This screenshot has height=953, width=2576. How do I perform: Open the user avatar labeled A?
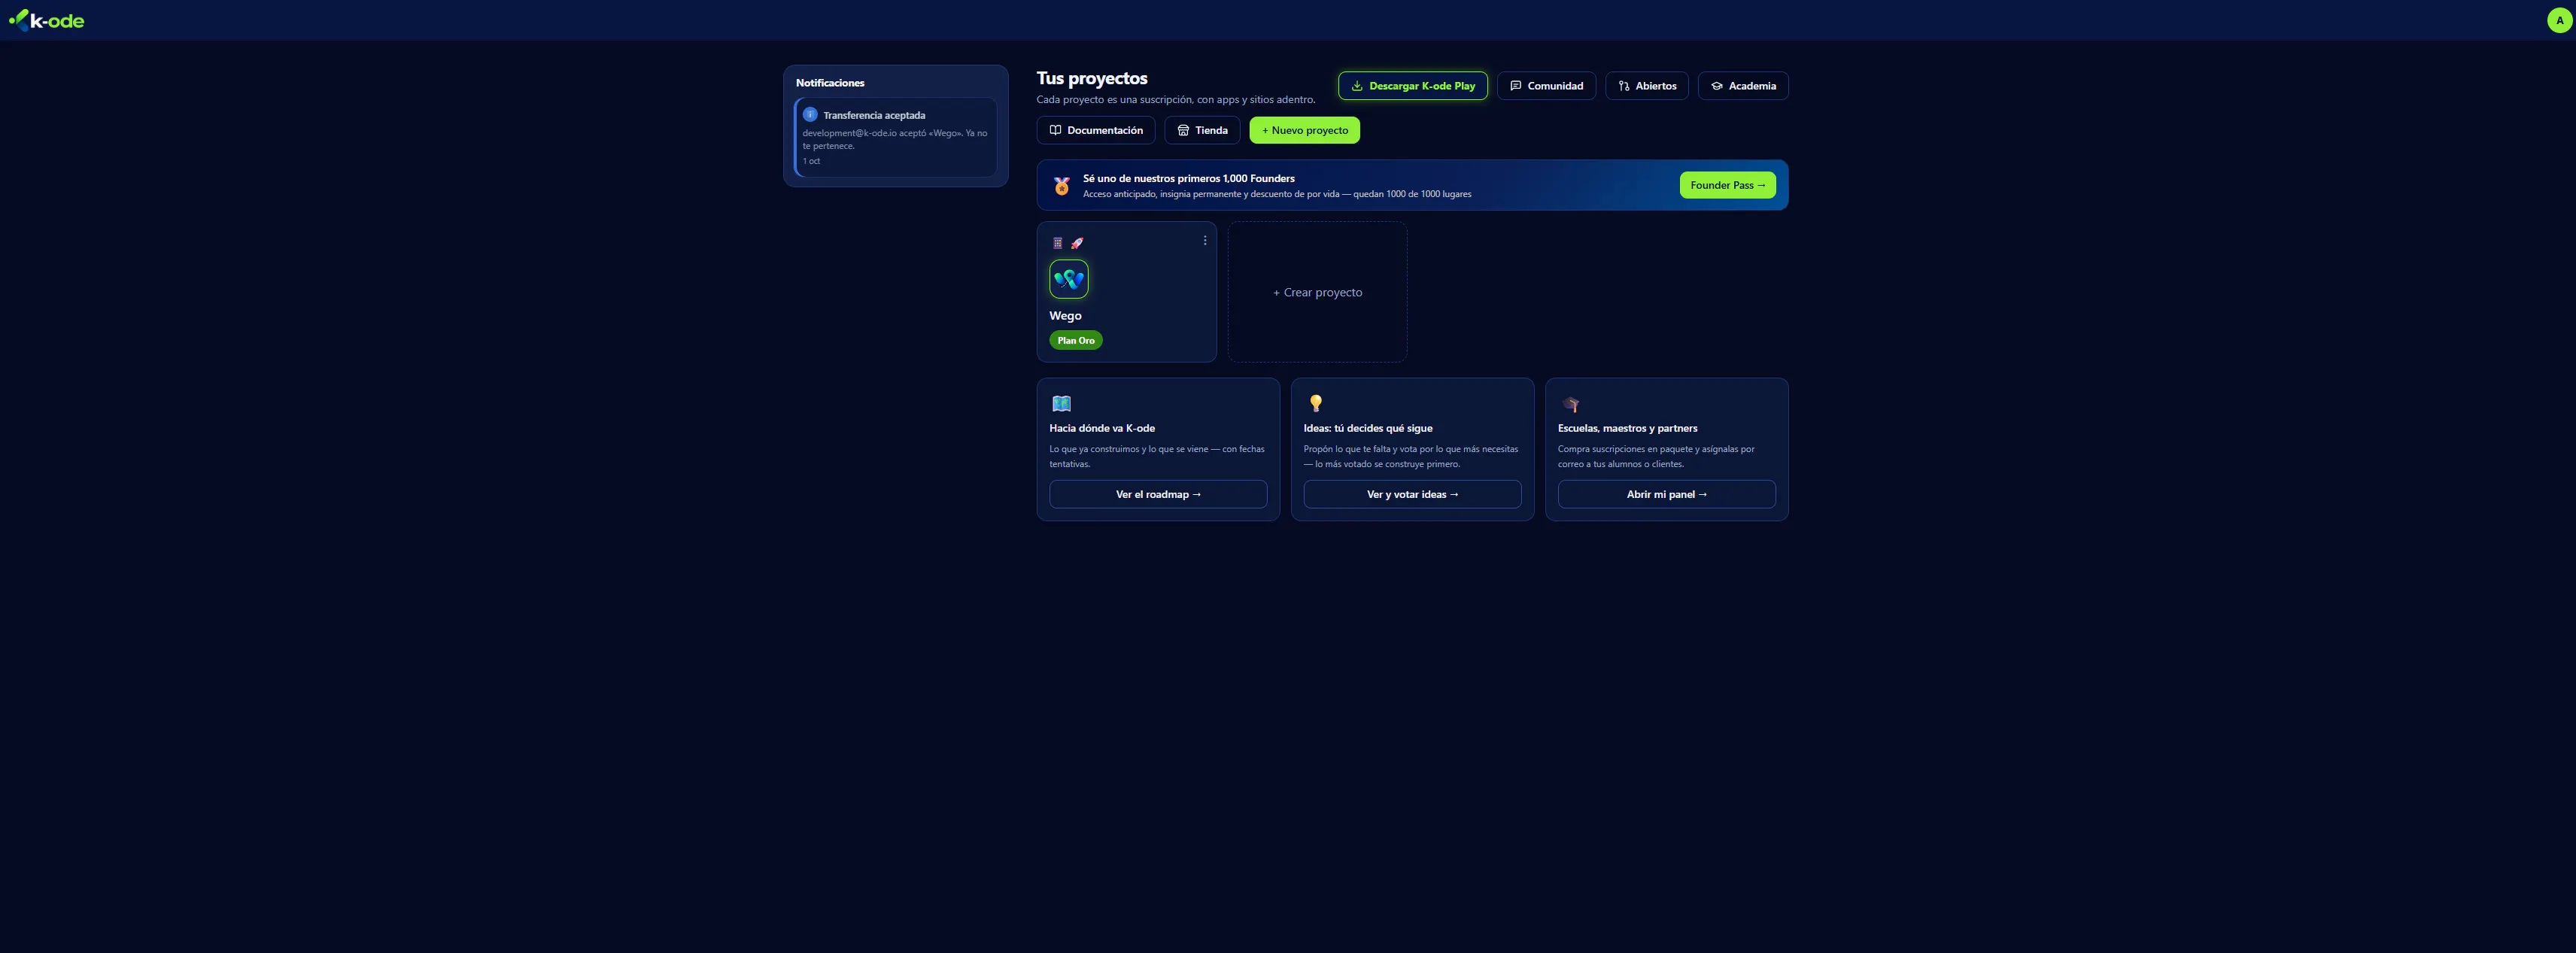[2559, 20]
